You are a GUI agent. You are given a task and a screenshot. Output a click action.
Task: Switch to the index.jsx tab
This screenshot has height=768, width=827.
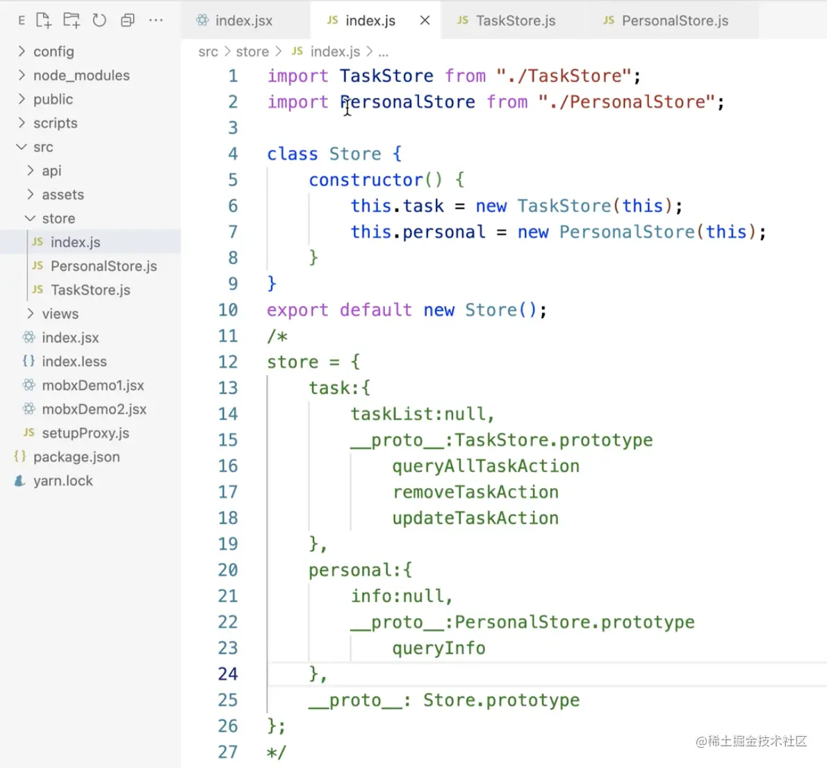[244, 21]
